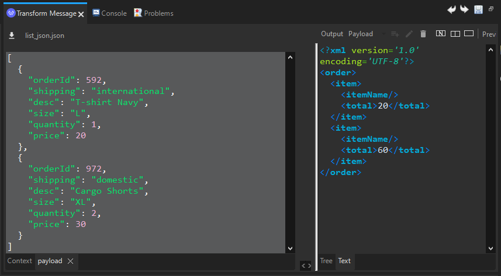Image resolution: width=501 pixels, height=276 pixels.
Task: Switch to the Context tab
Action: click(19, 261)
